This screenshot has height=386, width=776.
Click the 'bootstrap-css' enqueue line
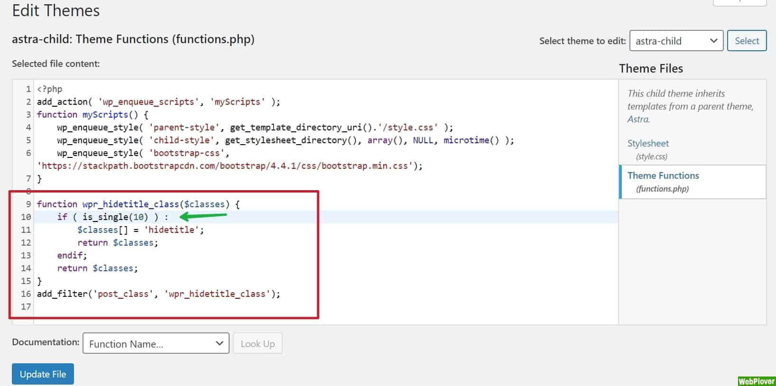tap(143, 153)
